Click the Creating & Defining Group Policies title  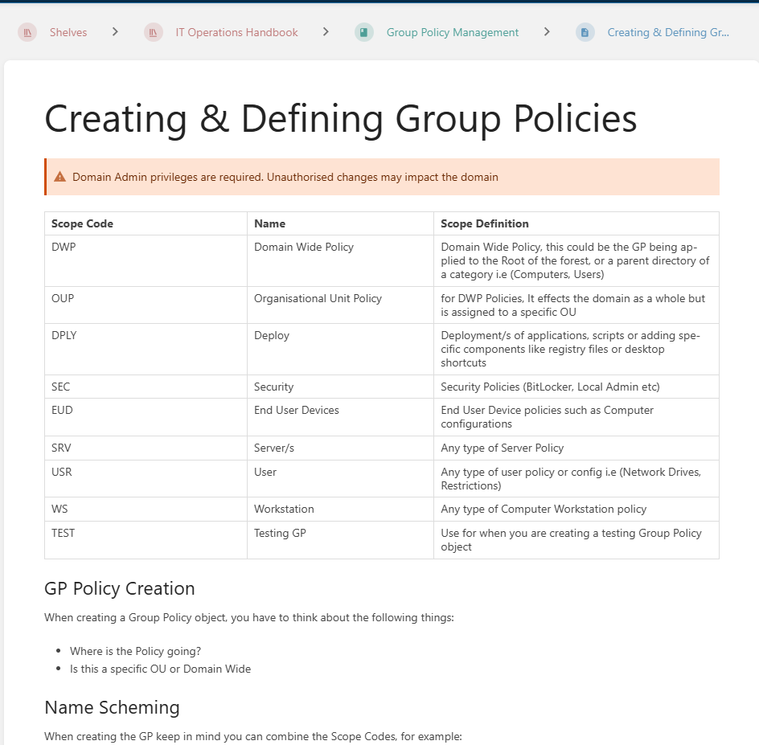[x=340, y=119]
